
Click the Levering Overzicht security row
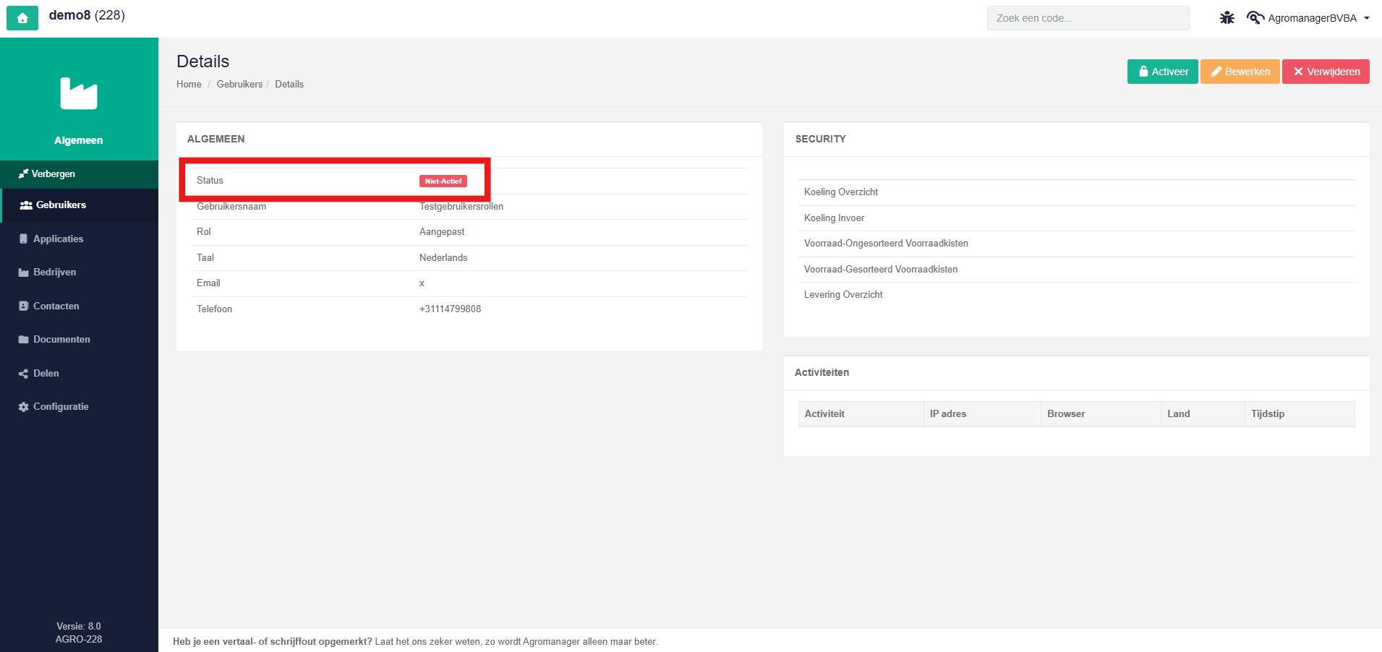[1076, 295]
